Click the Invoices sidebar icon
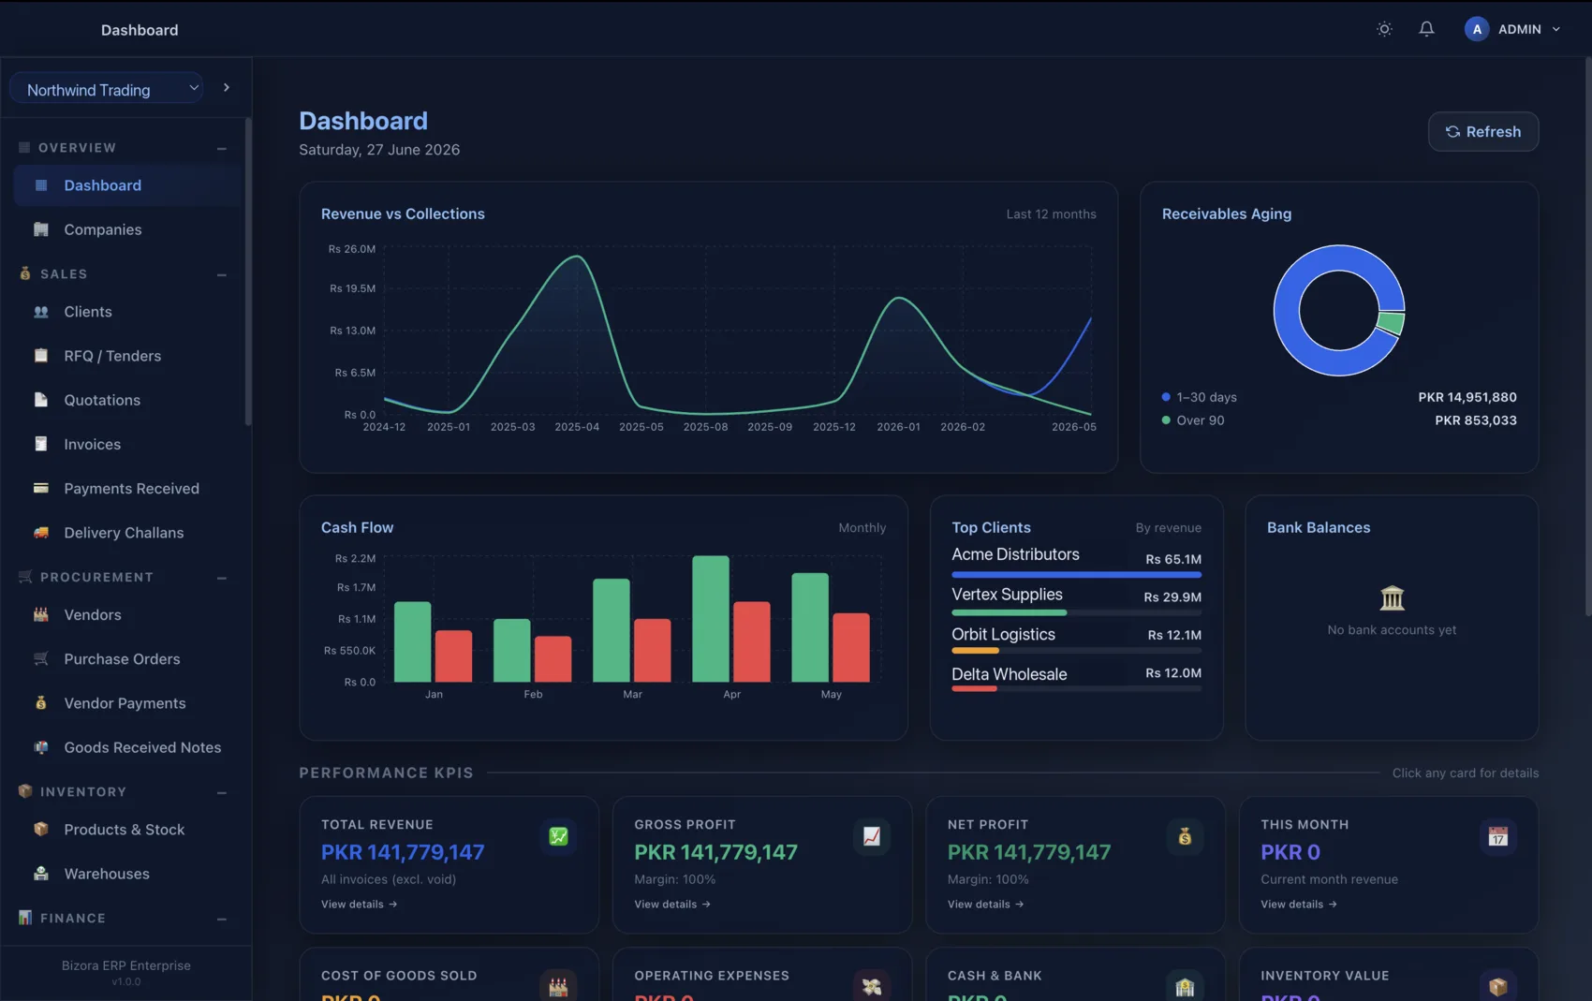This screenshot has height=1001, width=1592. [x=40, y=444]
